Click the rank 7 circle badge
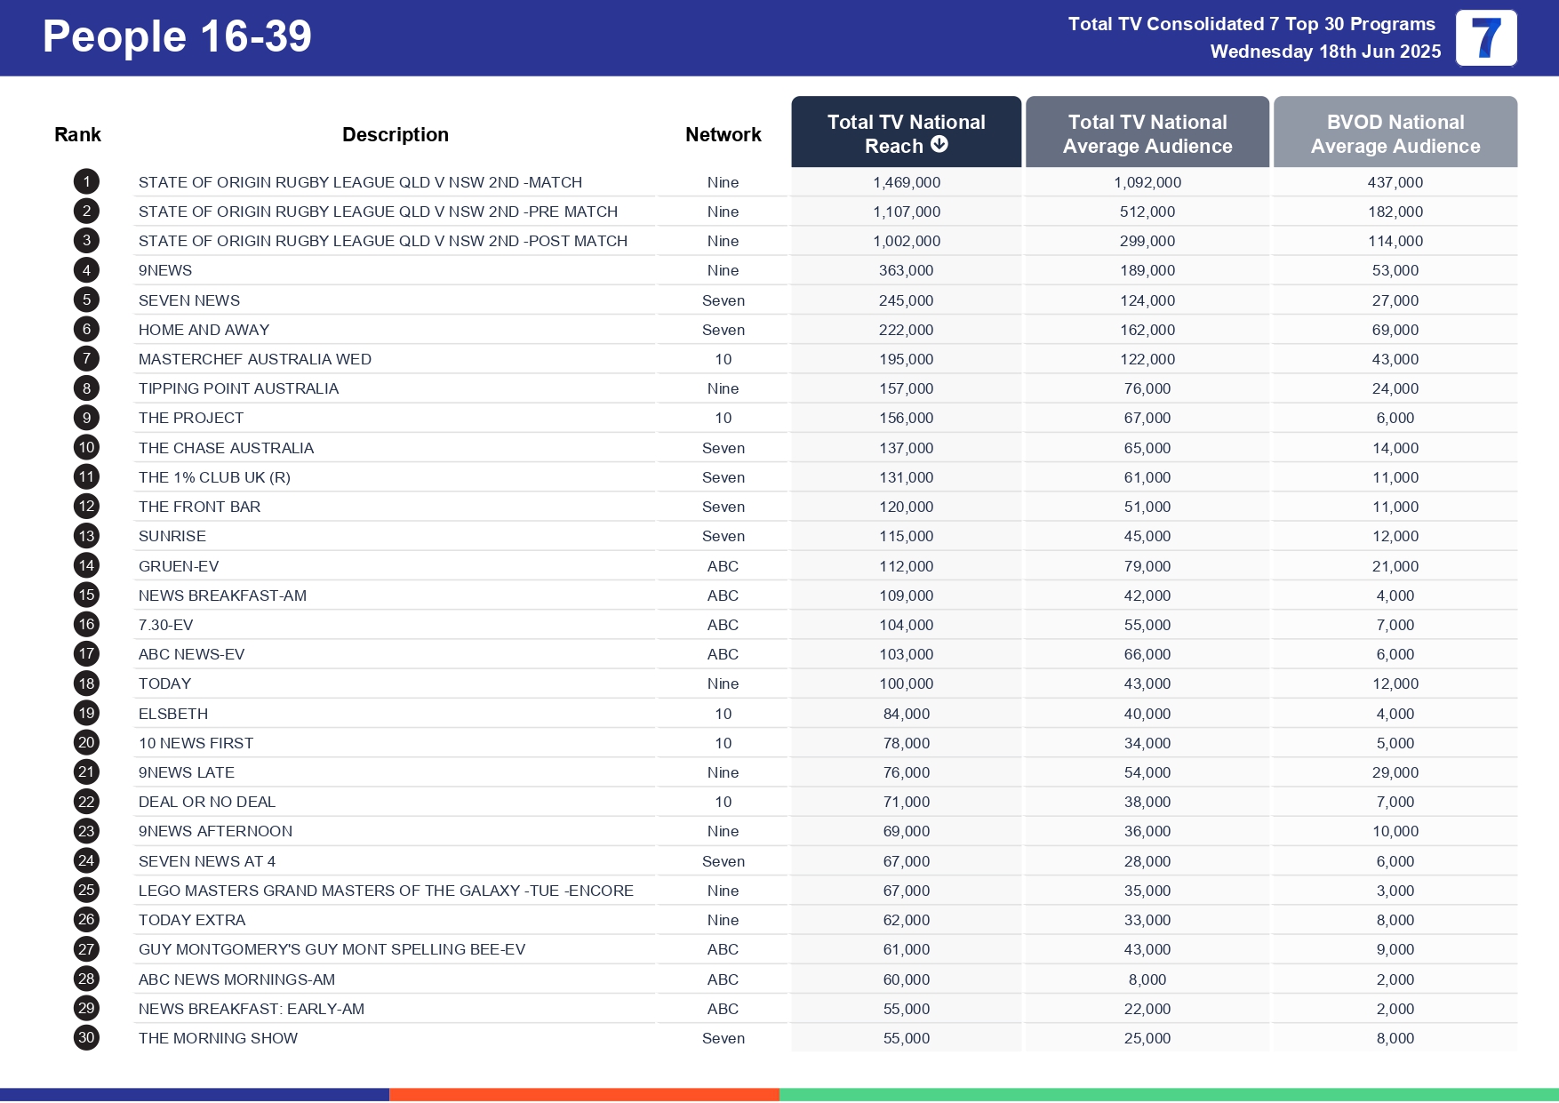This screenshot has height=1103, width=1559. [85, 358]
